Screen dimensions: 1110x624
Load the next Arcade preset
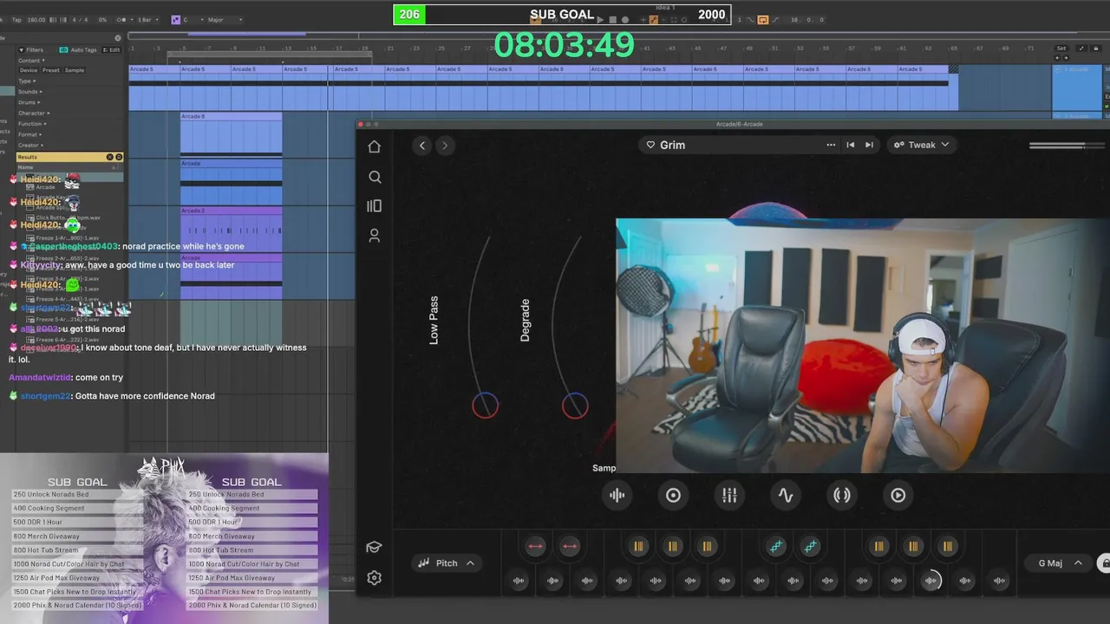click(869, 145)
